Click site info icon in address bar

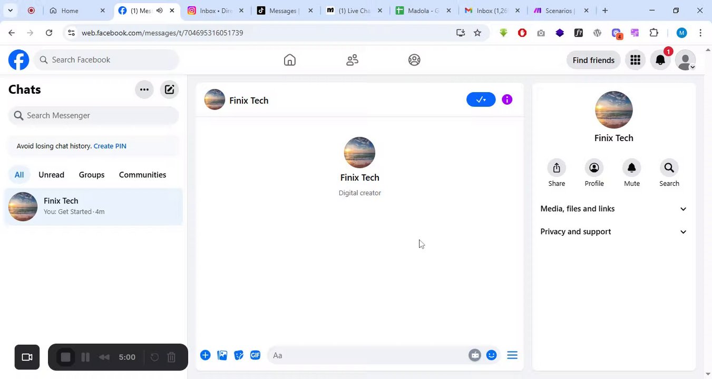point(71,33)
